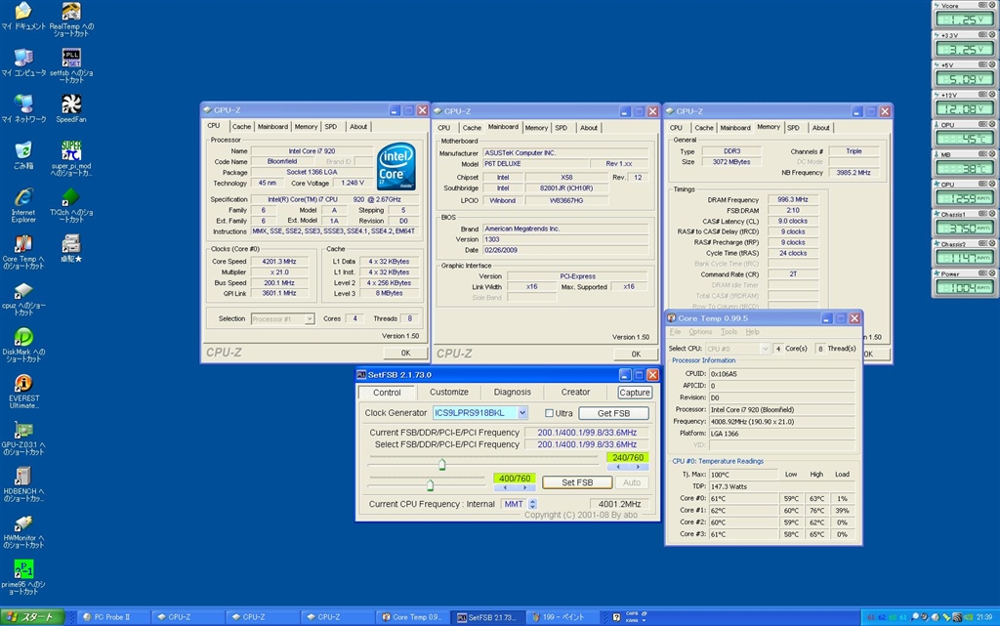
Task: Open the SpeedFan desktop shortcut
Action: [x=70, y=104]
